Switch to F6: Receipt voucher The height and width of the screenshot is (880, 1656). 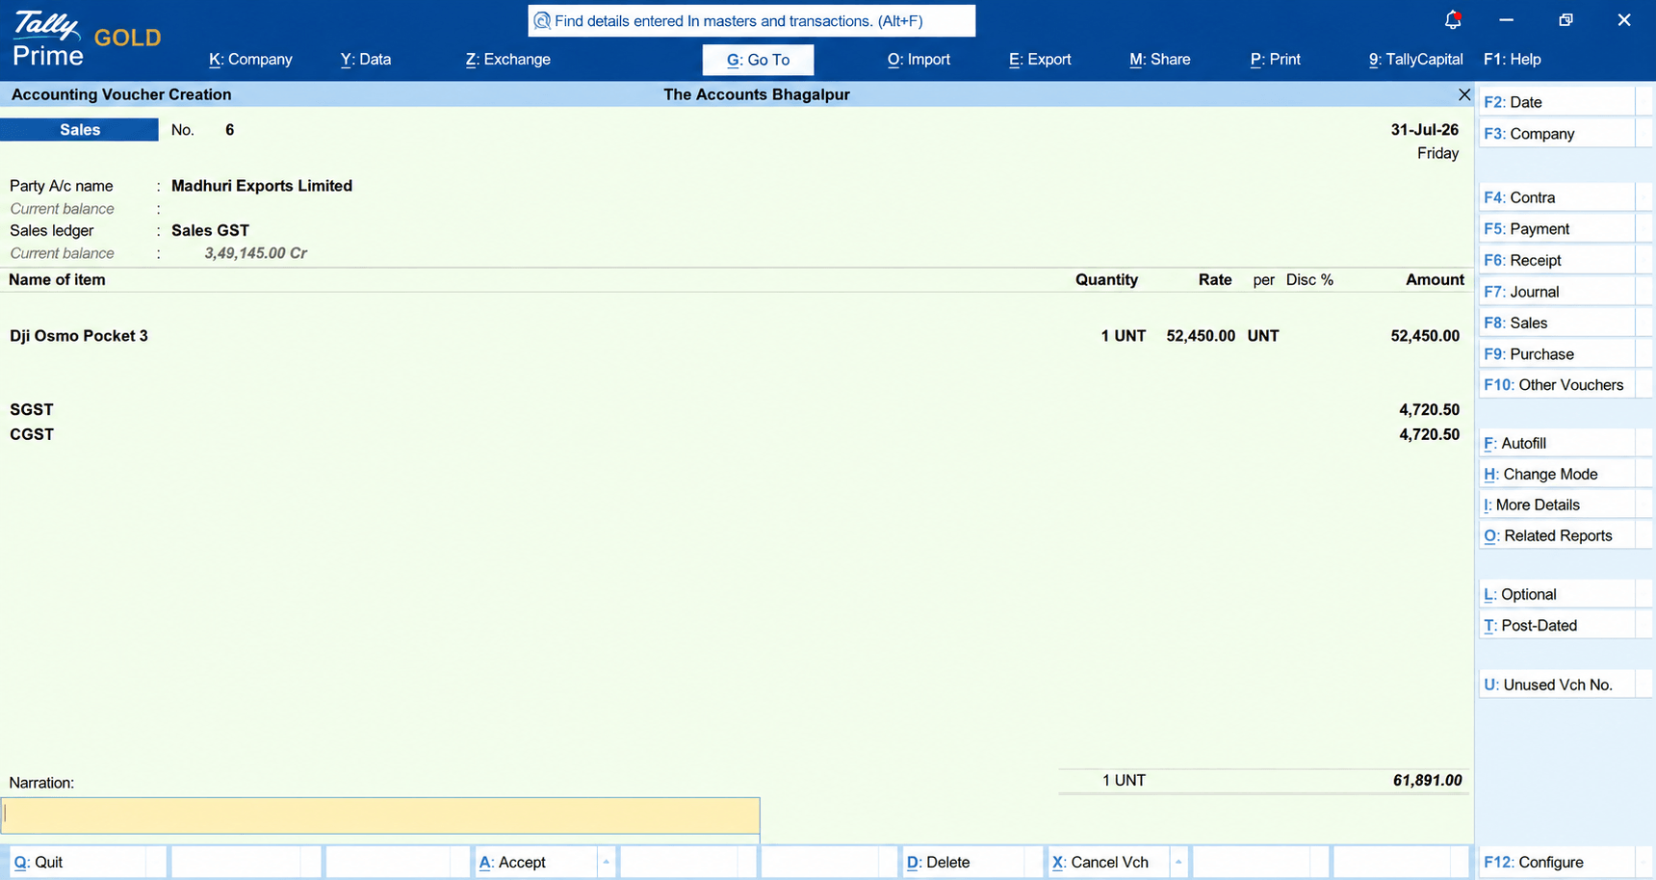coord(1557,260)
